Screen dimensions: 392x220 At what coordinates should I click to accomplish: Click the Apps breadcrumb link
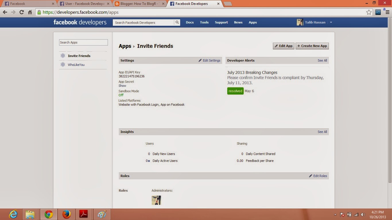click(x=125, y=46)
